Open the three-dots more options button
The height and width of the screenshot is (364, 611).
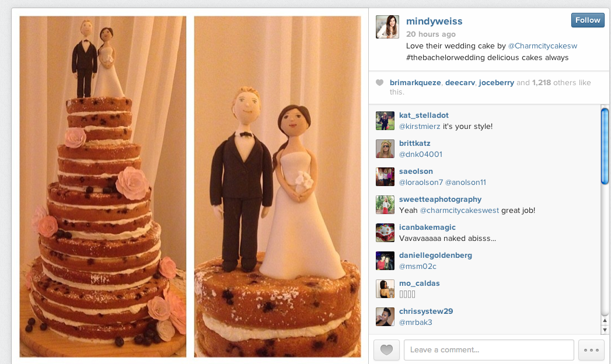(591, 349)
